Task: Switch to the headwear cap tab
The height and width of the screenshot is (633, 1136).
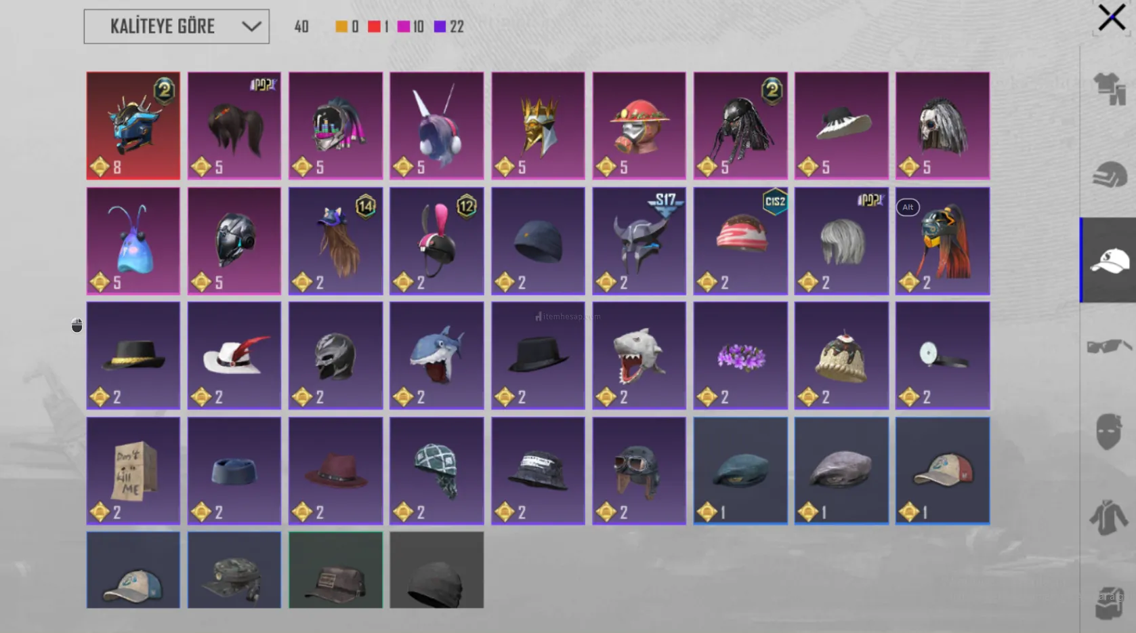Action: 1109,260
